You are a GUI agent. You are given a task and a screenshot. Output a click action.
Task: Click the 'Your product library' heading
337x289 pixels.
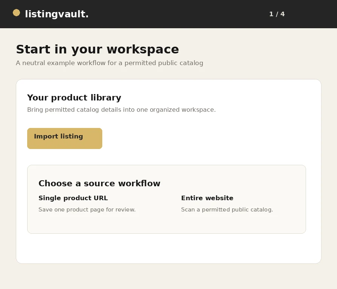click(x=74, y=98)
